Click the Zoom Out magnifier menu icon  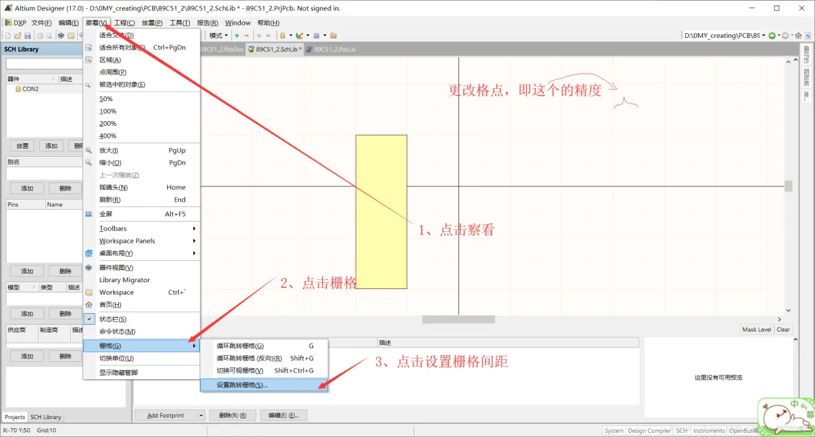coord(88,162)
